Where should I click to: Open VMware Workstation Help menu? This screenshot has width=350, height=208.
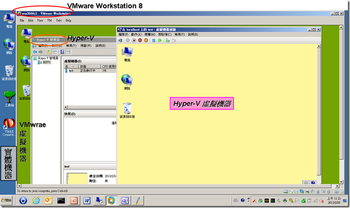coord(68,20)
